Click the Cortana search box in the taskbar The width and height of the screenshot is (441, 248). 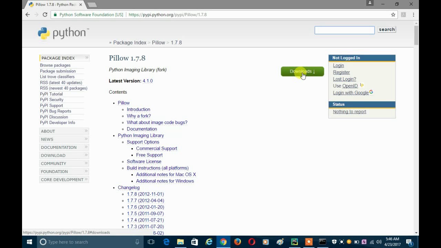(90, 242)
